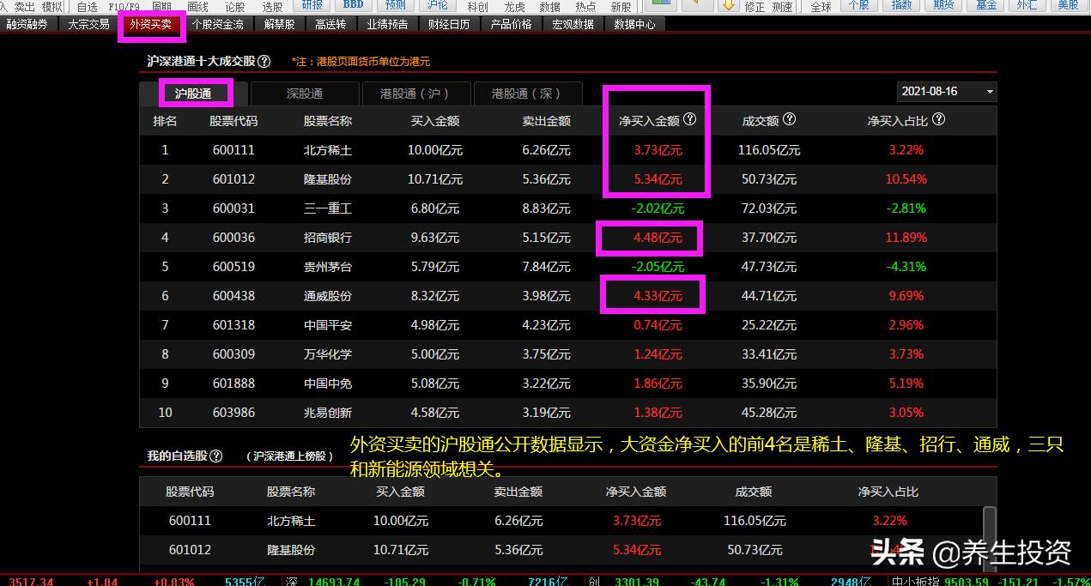Sort by 卖出金额 header in top table

[546, 121]
